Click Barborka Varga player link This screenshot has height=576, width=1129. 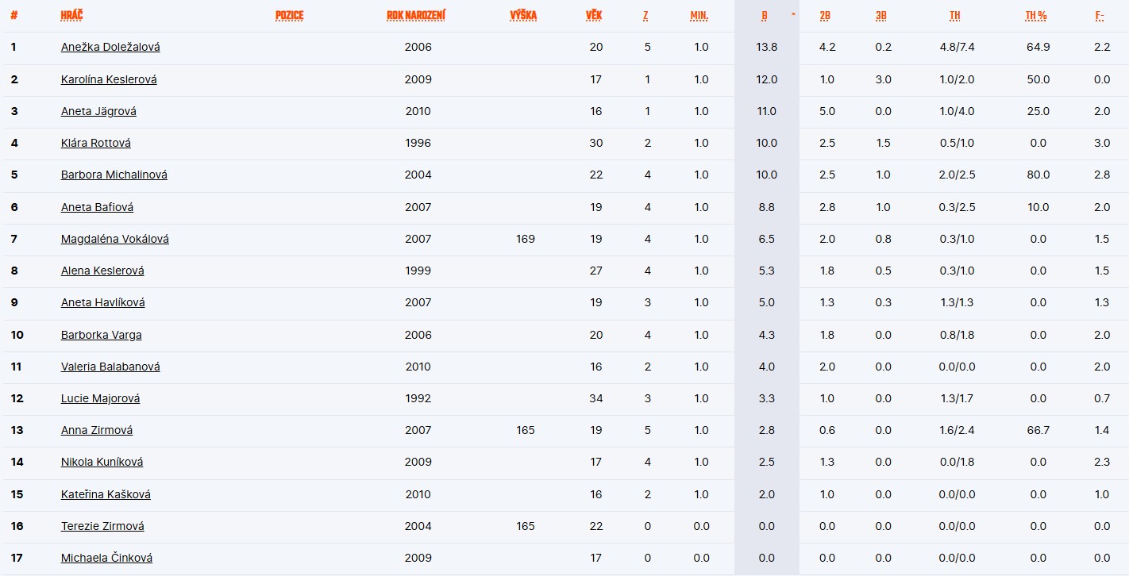[x=102, y=335]
